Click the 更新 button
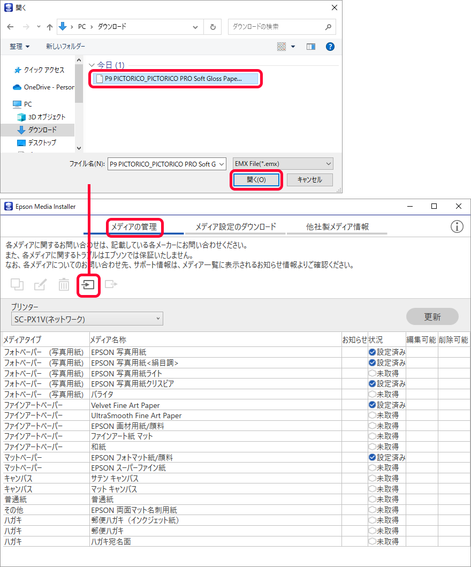The width and height of the screenshot is (471, 567). [432, 316]
